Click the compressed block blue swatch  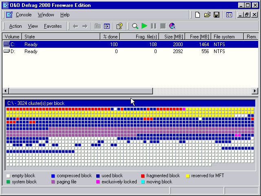(53, 176)
